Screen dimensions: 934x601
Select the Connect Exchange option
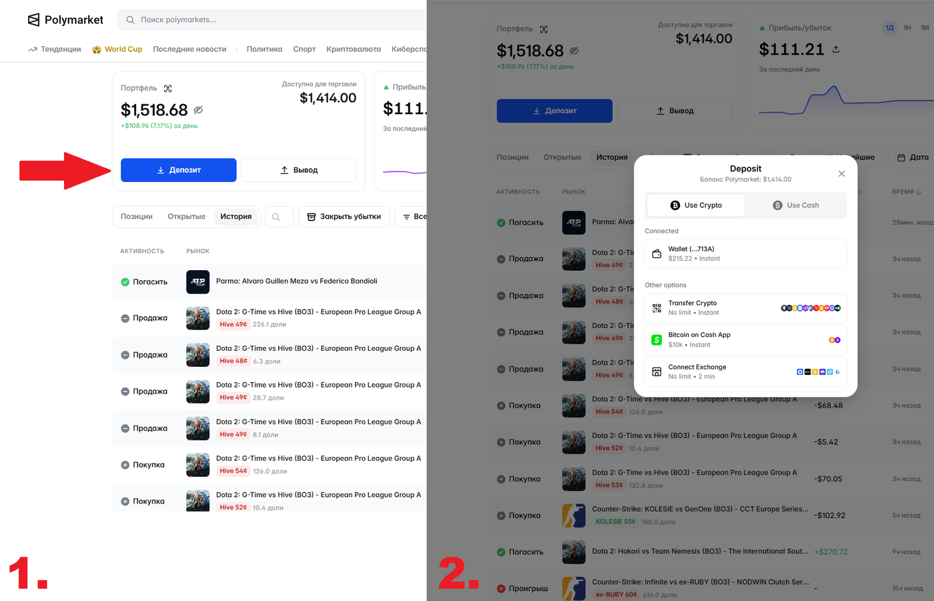pos(746,372)
